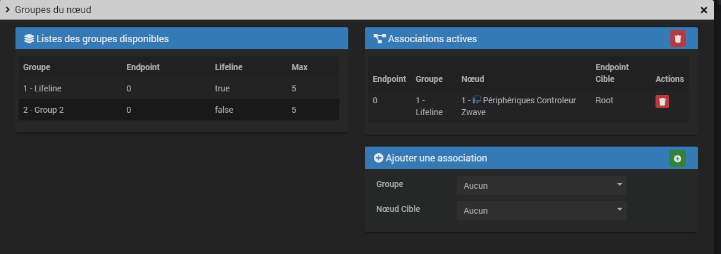Click the arrow of the Groupe combo box
Viewport: 721px width, 254px height.
pyautogui.click(x=620, y=185)
